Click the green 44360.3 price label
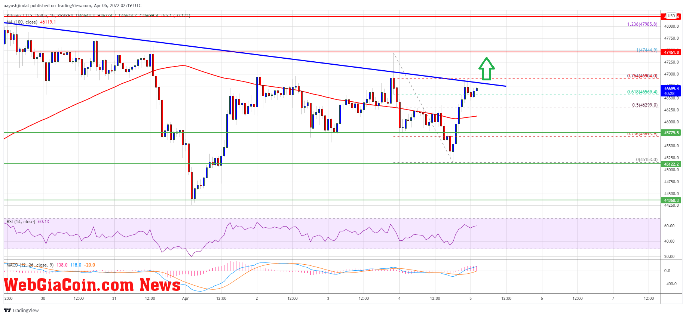The image size is (686, 317). (x=671, y=200)
